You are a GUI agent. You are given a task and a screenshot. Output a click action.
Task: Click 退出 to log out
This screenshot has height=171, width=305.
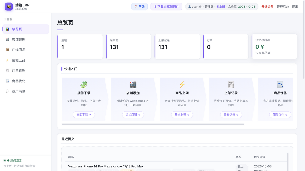click(x=295, y=7)
